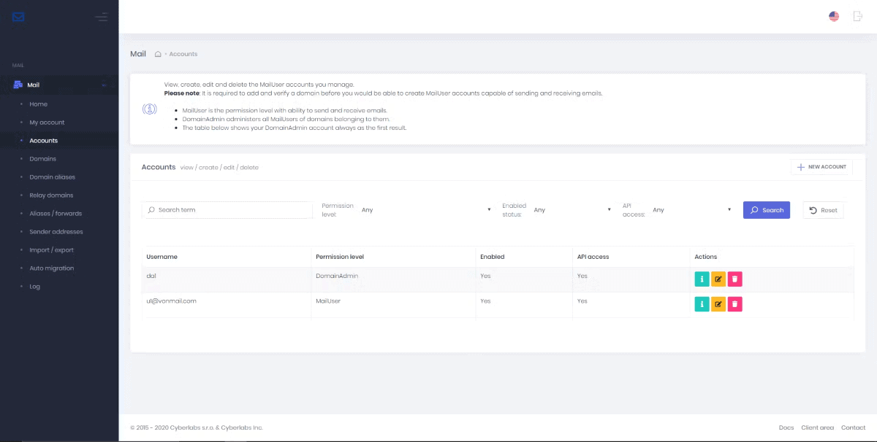Collapse sidebar using the hamburger menu icon
This screenshot has width=877, height=442.
[102, 17]
